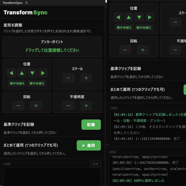Click 縦中央揃え in the cropped second panel
This screenshot has width=186, height=186.
(144, 27)
